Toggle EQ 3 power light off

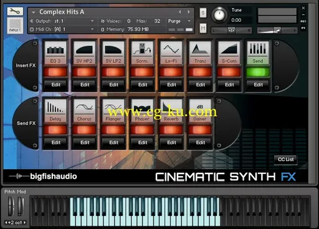point(55,72)
